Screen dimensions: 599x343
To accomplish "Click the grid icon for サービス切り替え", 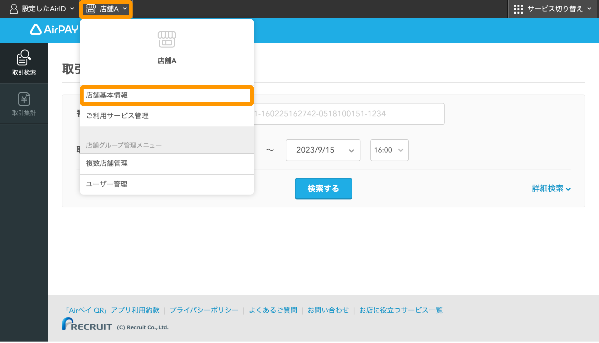I will point(518,9).
